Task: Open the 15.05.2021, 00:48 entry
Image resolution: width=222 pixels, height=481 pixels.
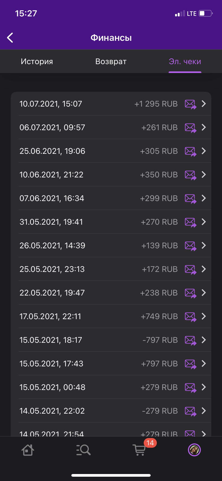Action: (x=111, y=387)
